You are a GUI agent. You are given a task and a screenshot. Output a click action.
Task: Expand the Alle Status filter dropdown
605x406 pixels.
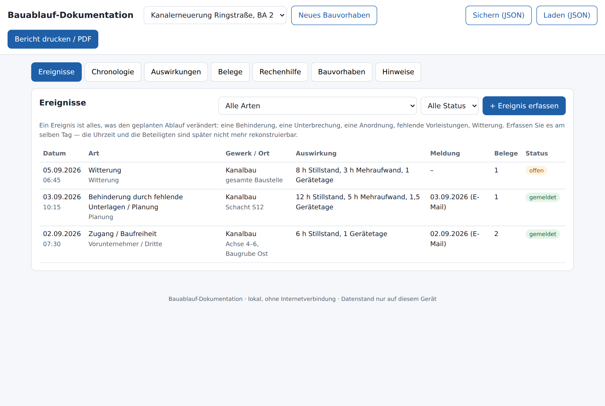coord(449,106)
